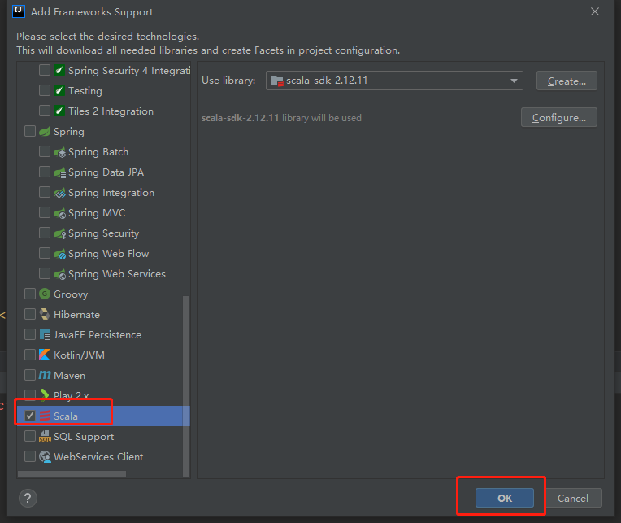Image resolution: width=621 pixels, height=523 pixels.
Task: Click the Create... library button
Action: [x=567, y=81]
